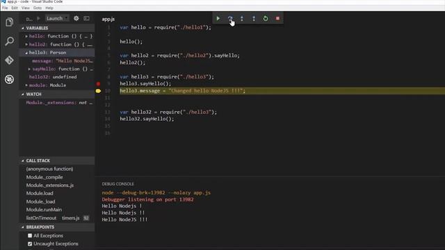Click the hello32.sayHello(); code line
This screenshot has width=445, height=250.
tap(147, 119)
